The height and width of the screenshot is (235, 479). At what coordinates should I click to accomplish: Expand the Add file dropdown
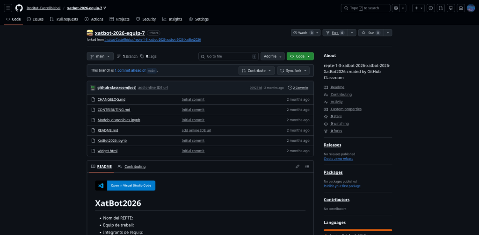[272, 56]
